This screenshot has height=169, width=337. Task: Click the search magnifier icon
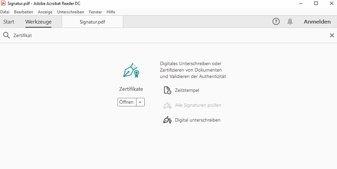[6, 35]
